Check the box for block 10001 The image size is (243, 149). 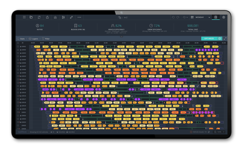[x=18, y=47]
